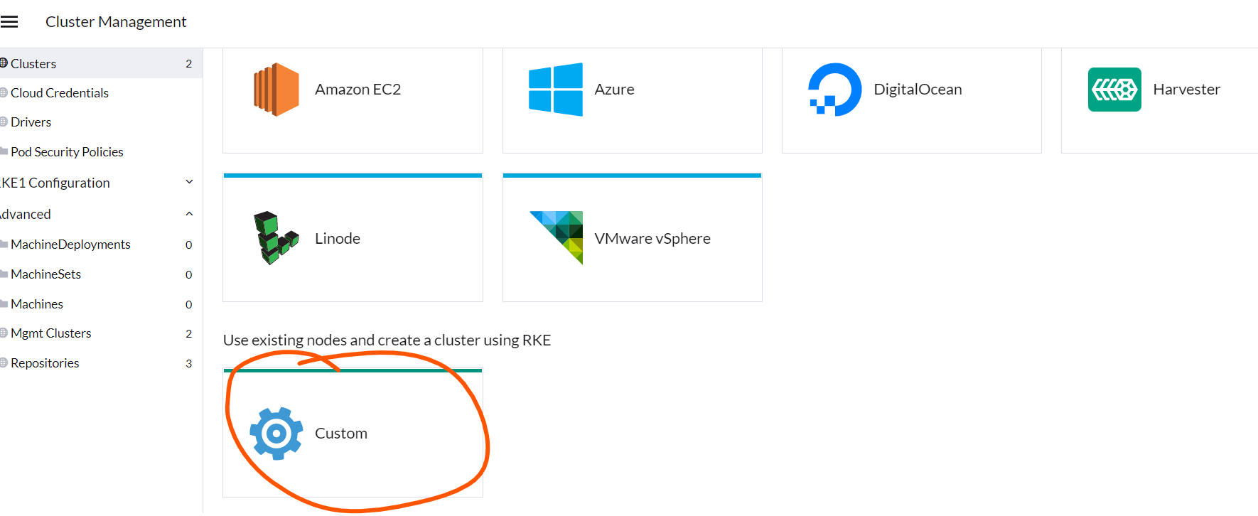Choose the Custom cluster card label
Viewport: 1258px width, 516px height.
click(x=341, y=434)
